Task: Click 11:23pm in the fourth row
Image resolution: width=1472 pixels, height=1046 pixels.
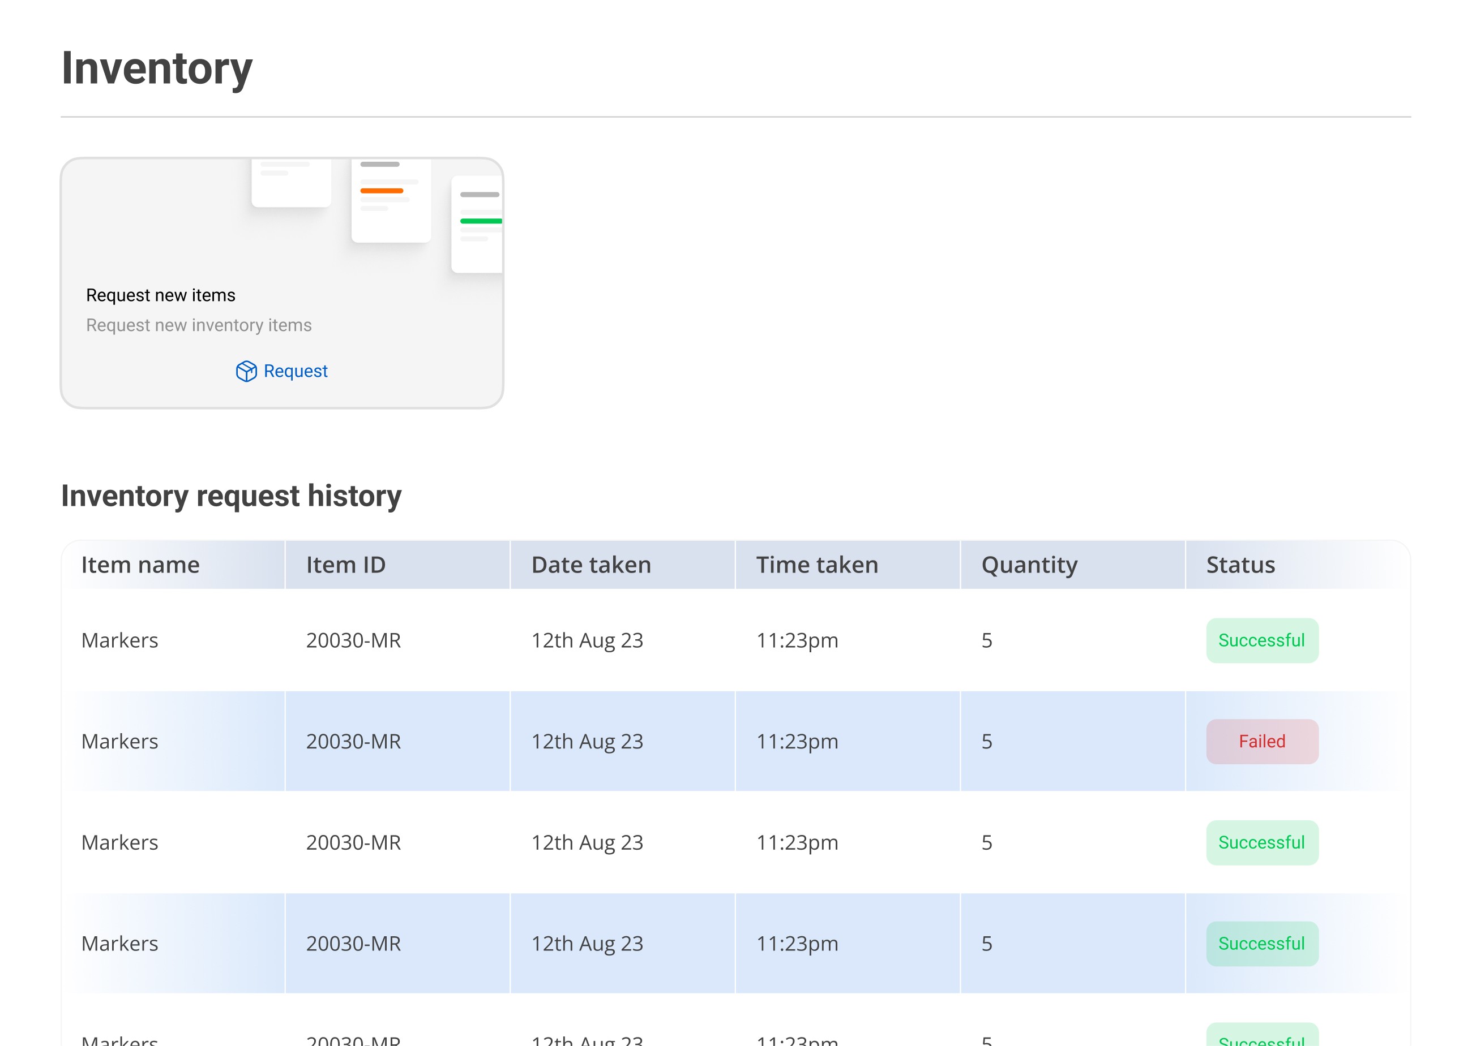Action: [797, 944]
